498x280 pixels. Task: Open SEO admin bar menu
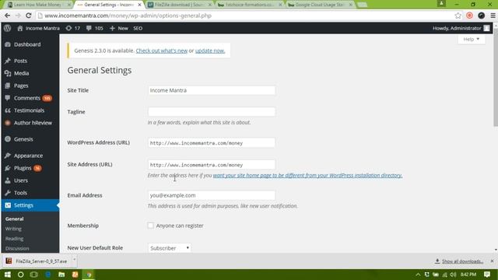138,28
